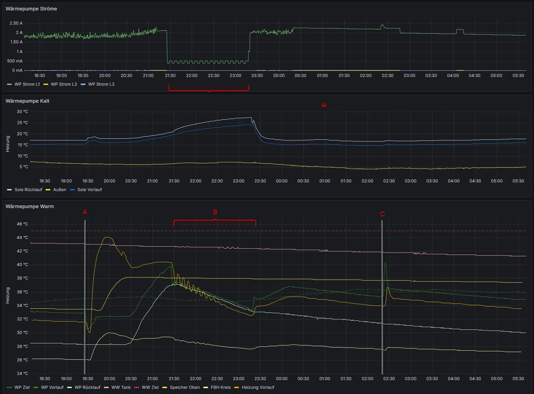The image size is (534, 394).
Task: Click pink color swatch of WW Tank
Action: [106, 387]
